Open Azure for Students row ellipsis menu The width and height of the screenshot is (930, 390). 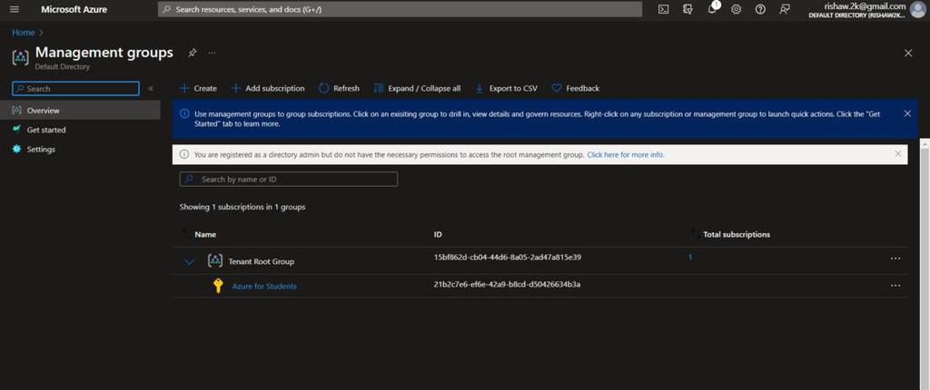pyautogui.click(x=895, y=286)
